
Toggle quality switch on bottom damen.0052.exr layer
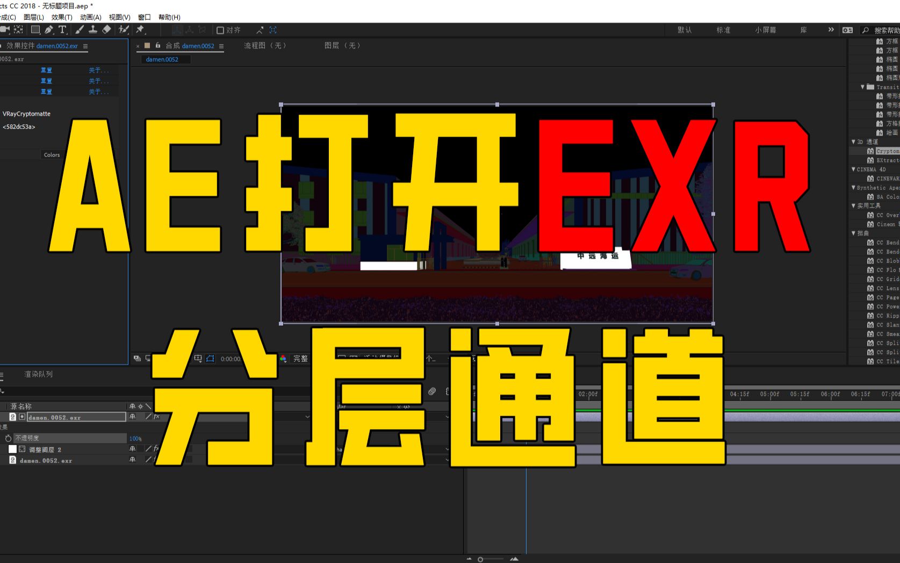(149, 460)
